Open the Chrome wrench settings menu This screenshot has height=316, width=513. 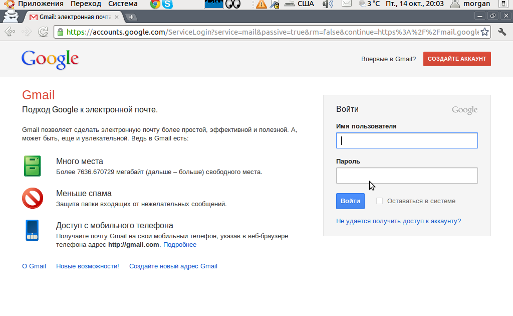502,32
